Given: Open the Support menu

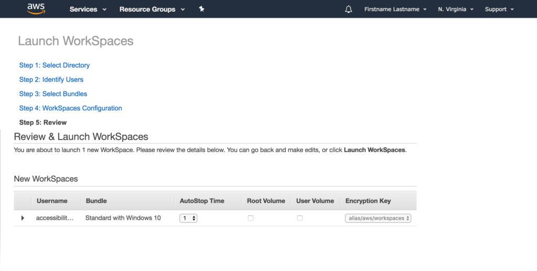Looking at the screenshot, I should tap(499, 9).
